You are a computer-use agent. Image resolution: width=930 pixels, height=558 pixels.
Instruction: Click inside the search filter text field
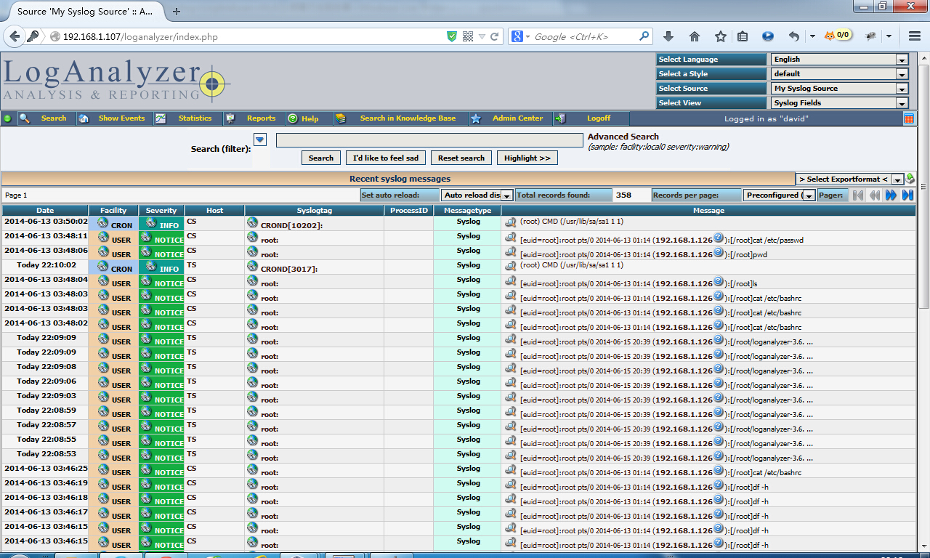coord(429,139)
